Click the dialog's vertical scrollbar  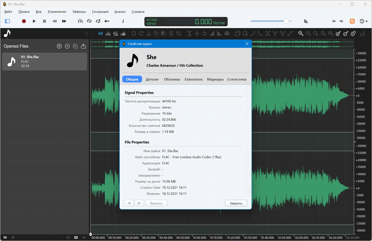[x=249, y=141]
